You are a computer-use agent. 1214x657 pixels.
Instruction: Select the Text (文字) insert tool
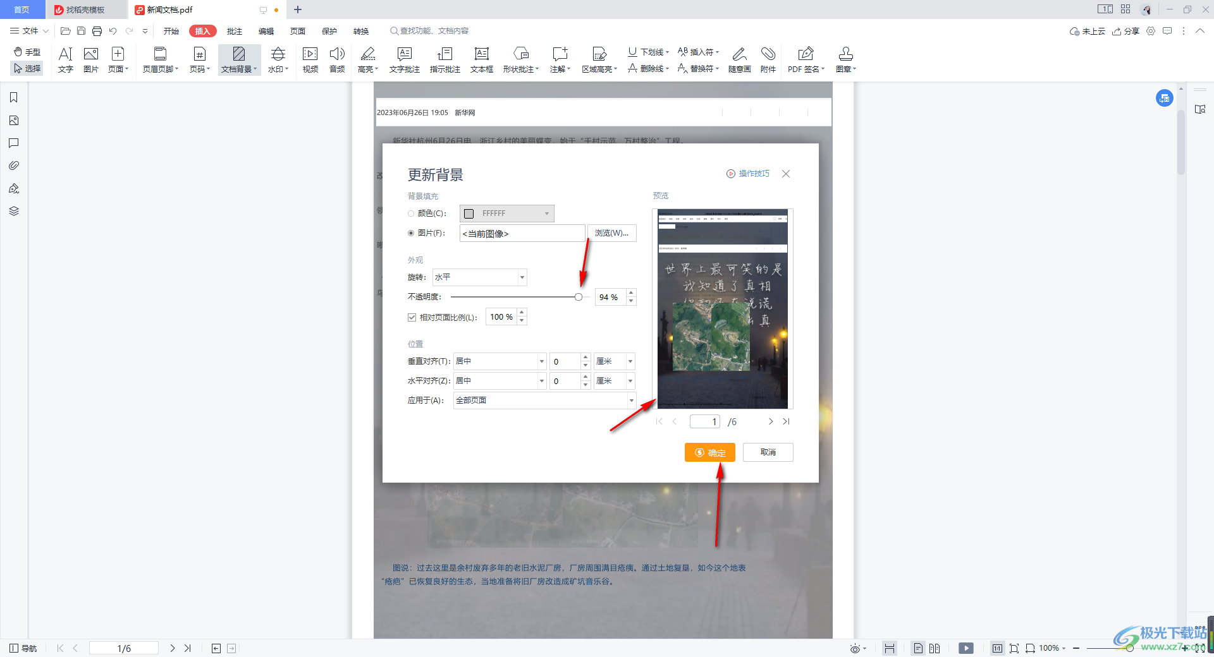pos(66,60)
